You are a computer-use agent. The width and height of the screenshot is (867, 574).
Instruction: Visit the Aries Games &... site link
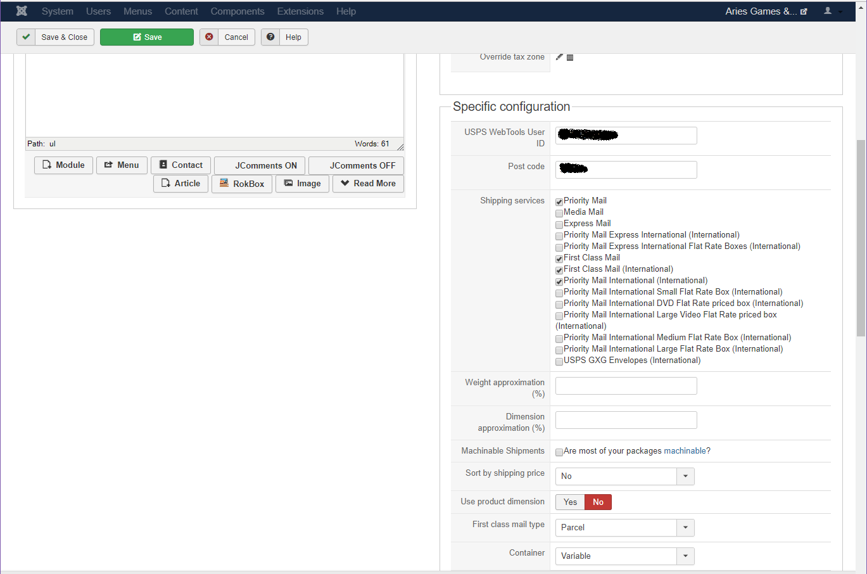point(766,11)
